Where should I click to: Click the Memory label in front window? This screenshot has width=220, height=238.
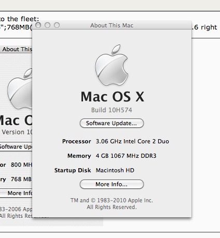click(79, 156)
